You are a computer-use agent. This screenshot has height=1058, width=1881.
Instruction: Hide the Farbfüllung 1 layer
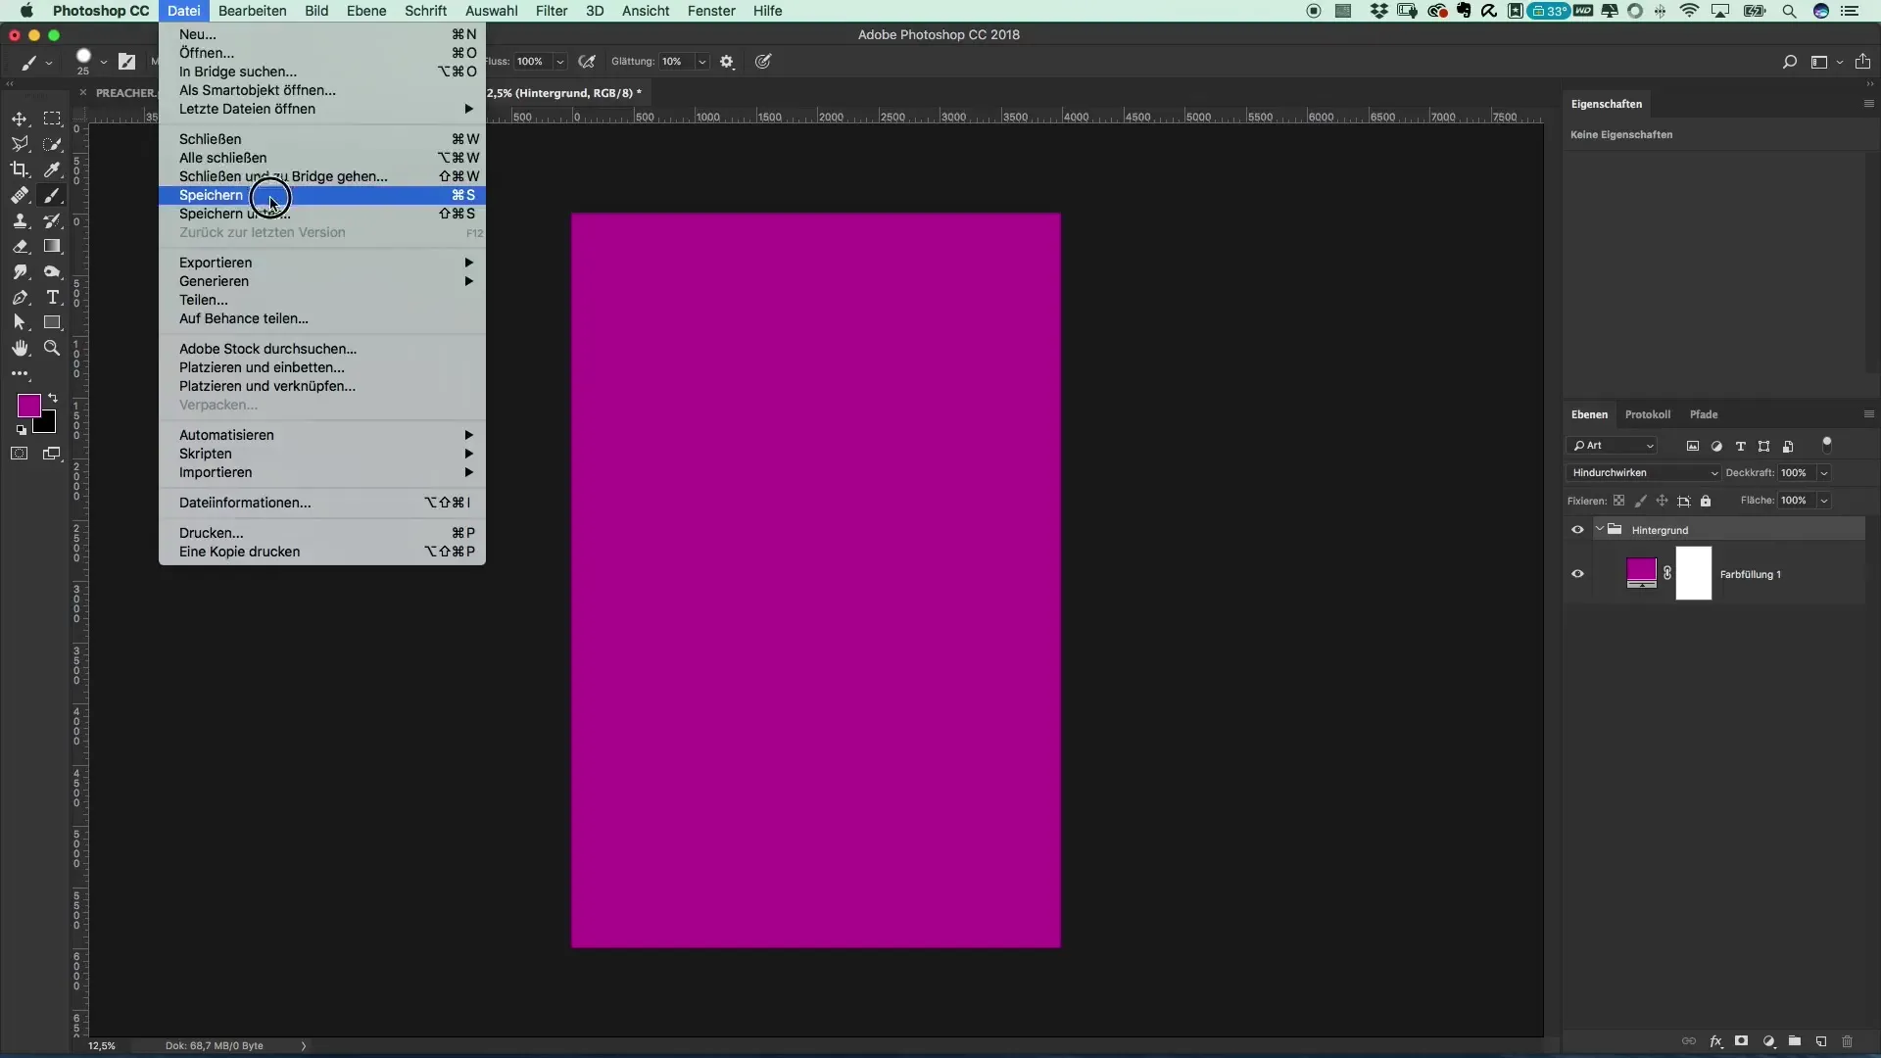(x=1577, y=574)
